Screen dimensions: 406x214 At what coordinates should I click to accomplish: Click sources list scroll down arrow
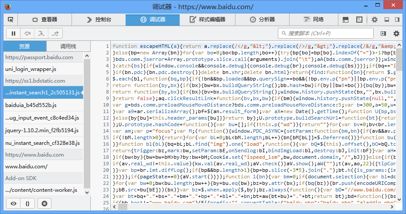pos(87,193)
